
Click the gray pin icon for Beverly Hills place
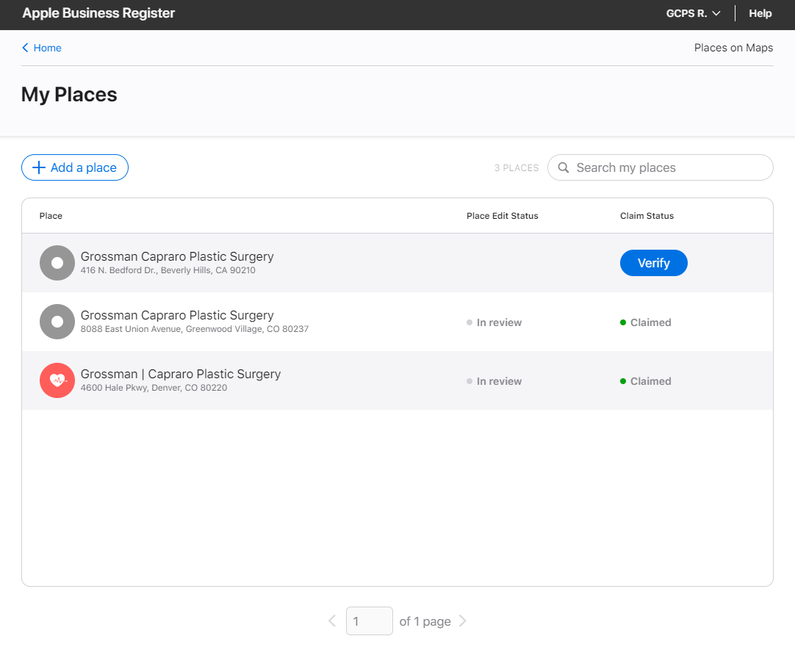pos(57,263)
